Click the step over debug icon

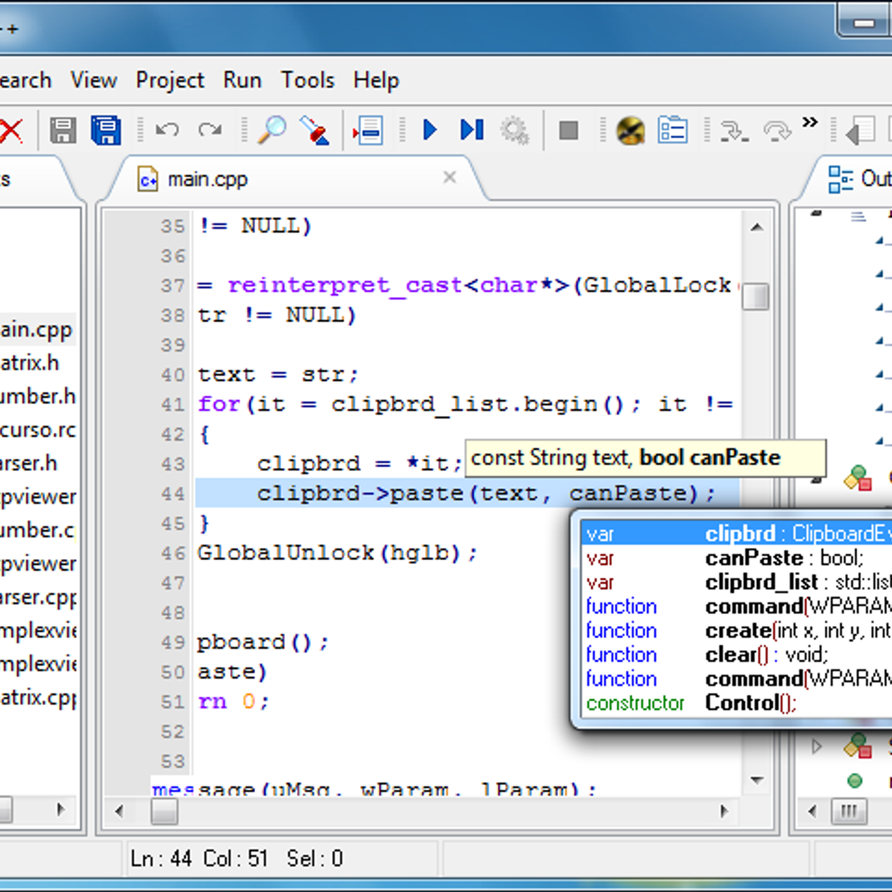[778, 132]
